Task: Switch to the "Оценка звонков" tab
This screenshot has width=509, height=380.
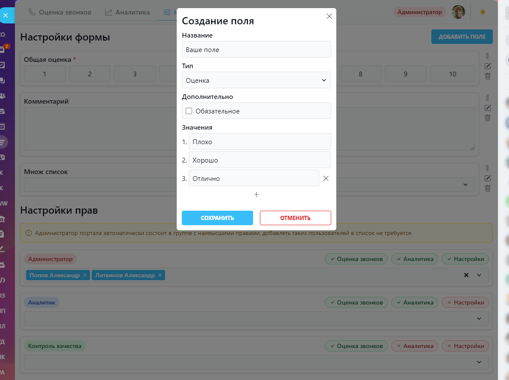Action: [60, 12]
